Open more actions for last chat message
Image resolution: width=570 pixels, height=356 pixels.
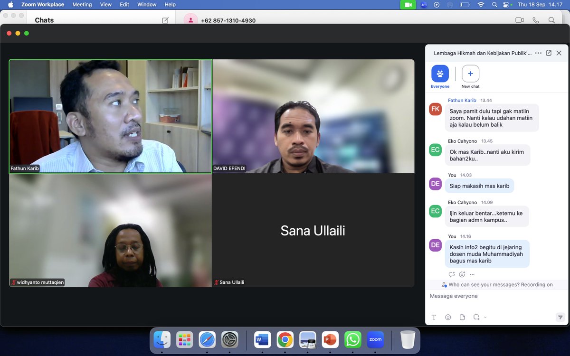[x=472, y=274]
